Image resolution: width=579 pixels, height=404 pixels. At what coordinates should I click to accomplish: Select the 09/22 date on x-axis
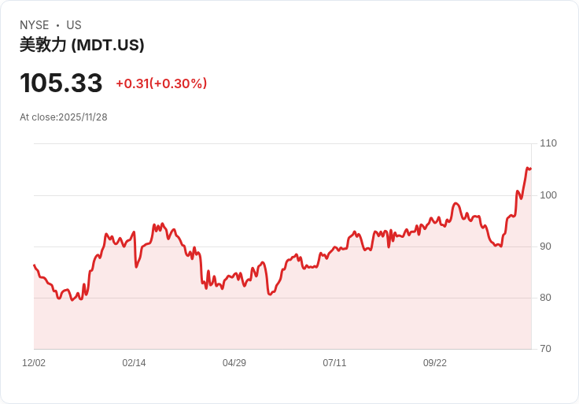coord(435,363)
